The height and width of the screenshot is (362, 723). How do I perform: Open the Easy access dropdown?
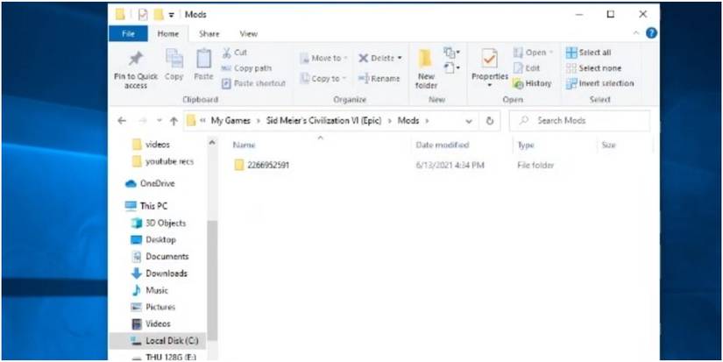pyautogui.click(x=451, y=68)
